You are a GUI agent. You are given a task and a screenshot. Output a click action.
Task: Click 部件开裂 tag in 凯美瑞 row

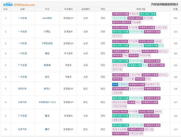pos(117,70)
